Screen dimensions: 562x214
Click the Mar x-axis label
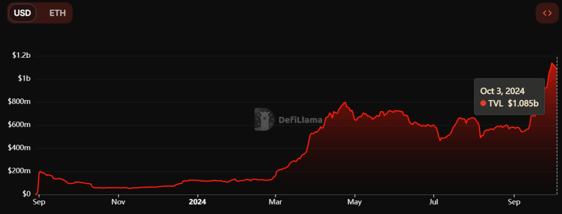click(275, 202)
